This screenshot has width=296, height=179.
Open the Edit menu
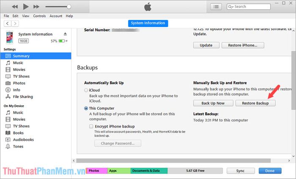(x=15, y=16)
